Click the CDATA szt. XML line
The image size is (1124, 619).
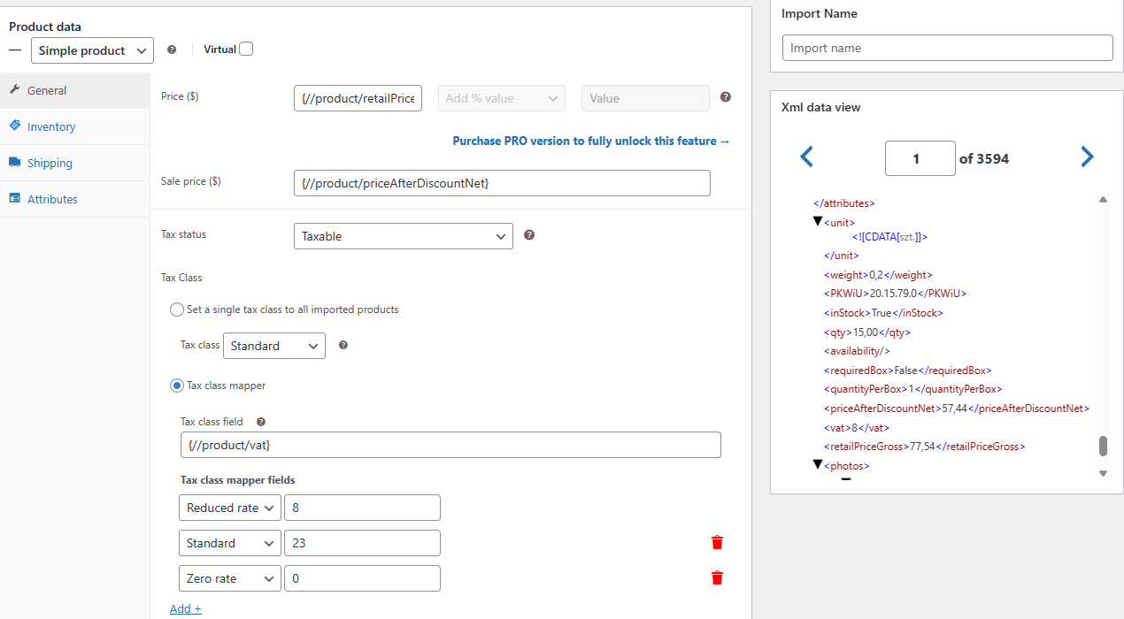(889, 237)
